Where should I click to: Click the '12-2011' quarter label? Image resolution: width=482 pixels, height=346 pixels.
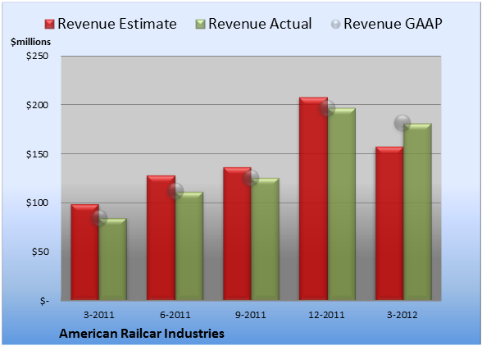(x=327, y=315)
